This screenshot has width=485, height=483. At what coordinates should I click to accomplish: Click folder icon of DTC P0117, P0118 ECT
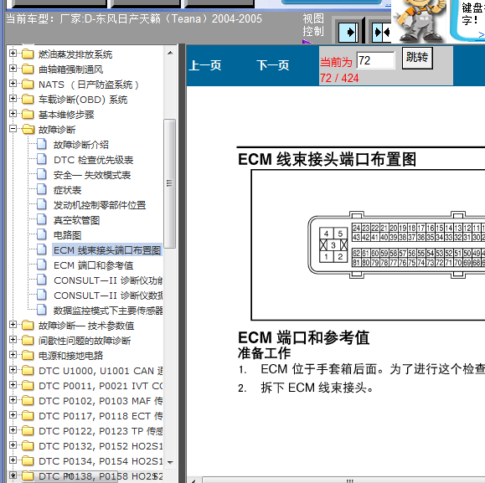pos(28,416)
